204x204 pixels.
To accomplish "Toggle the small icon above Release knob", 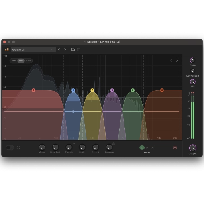I will 114,144.
